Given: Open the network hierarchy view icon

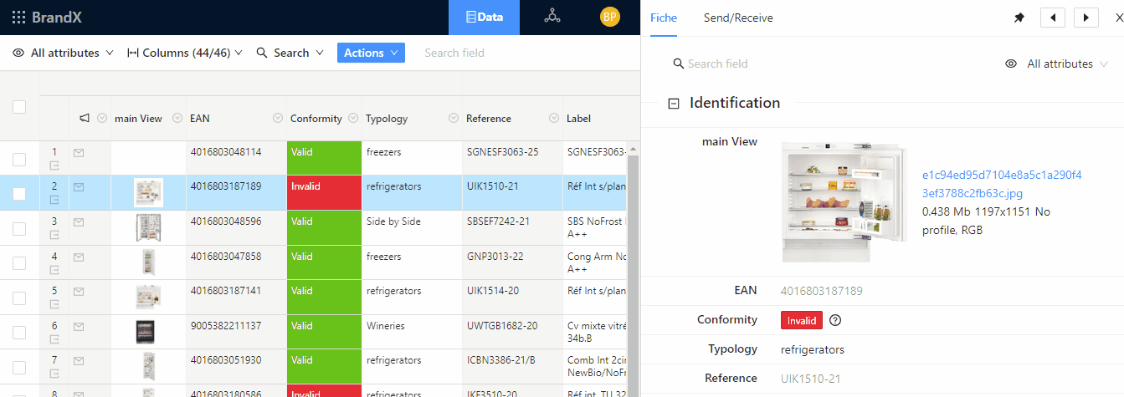Looking at the screenshot, I should 552,17.
